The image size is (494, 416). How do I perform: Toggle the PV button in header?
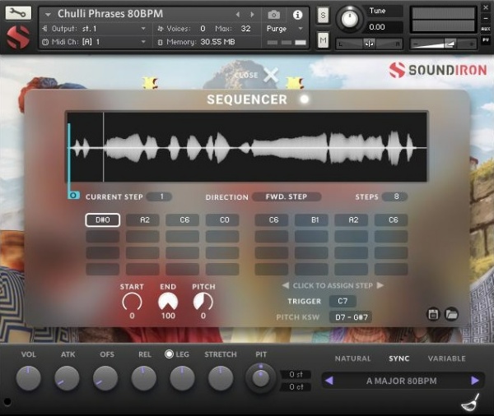tap(486, 40)
